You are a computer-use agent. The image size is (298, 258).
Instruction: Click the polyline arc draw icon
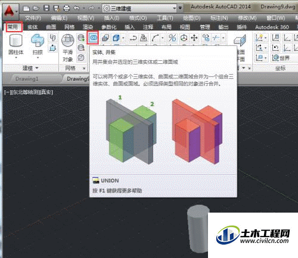pyautogui.click(x=156, y=38)
